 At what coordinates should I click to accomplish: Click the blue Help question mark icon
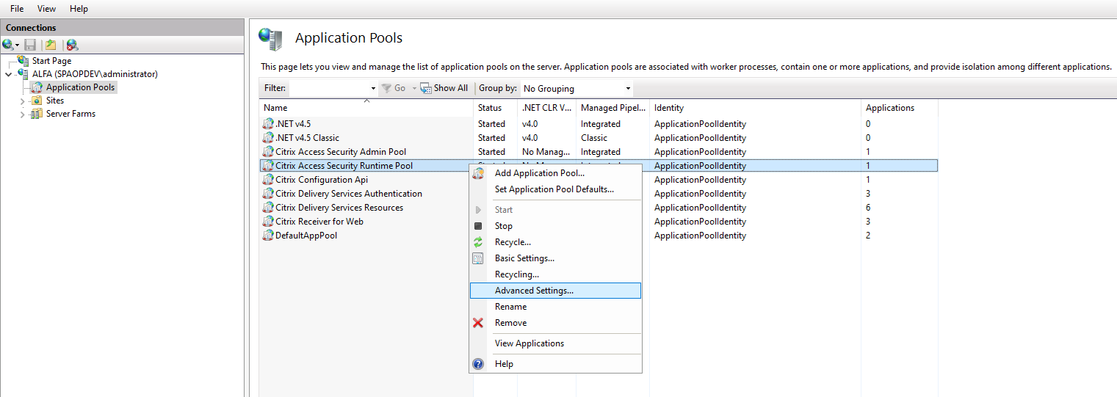point(478,364)
